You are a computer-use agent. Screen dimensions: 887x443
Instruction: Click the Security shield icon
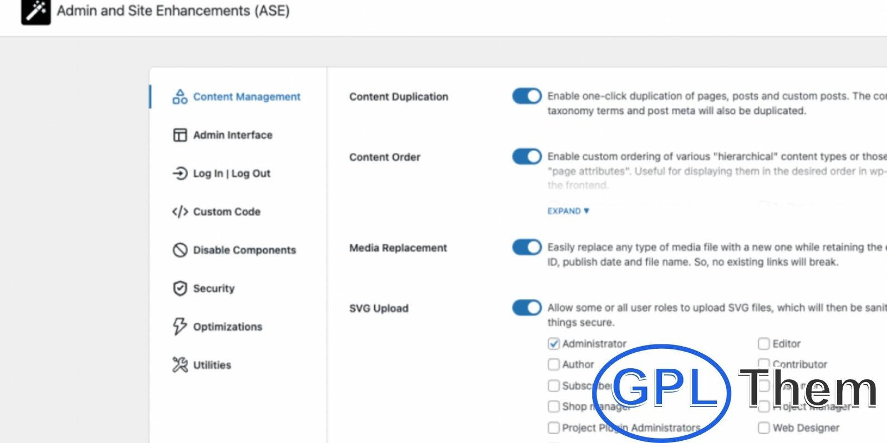pyautogui.click(x=180, y=289)
